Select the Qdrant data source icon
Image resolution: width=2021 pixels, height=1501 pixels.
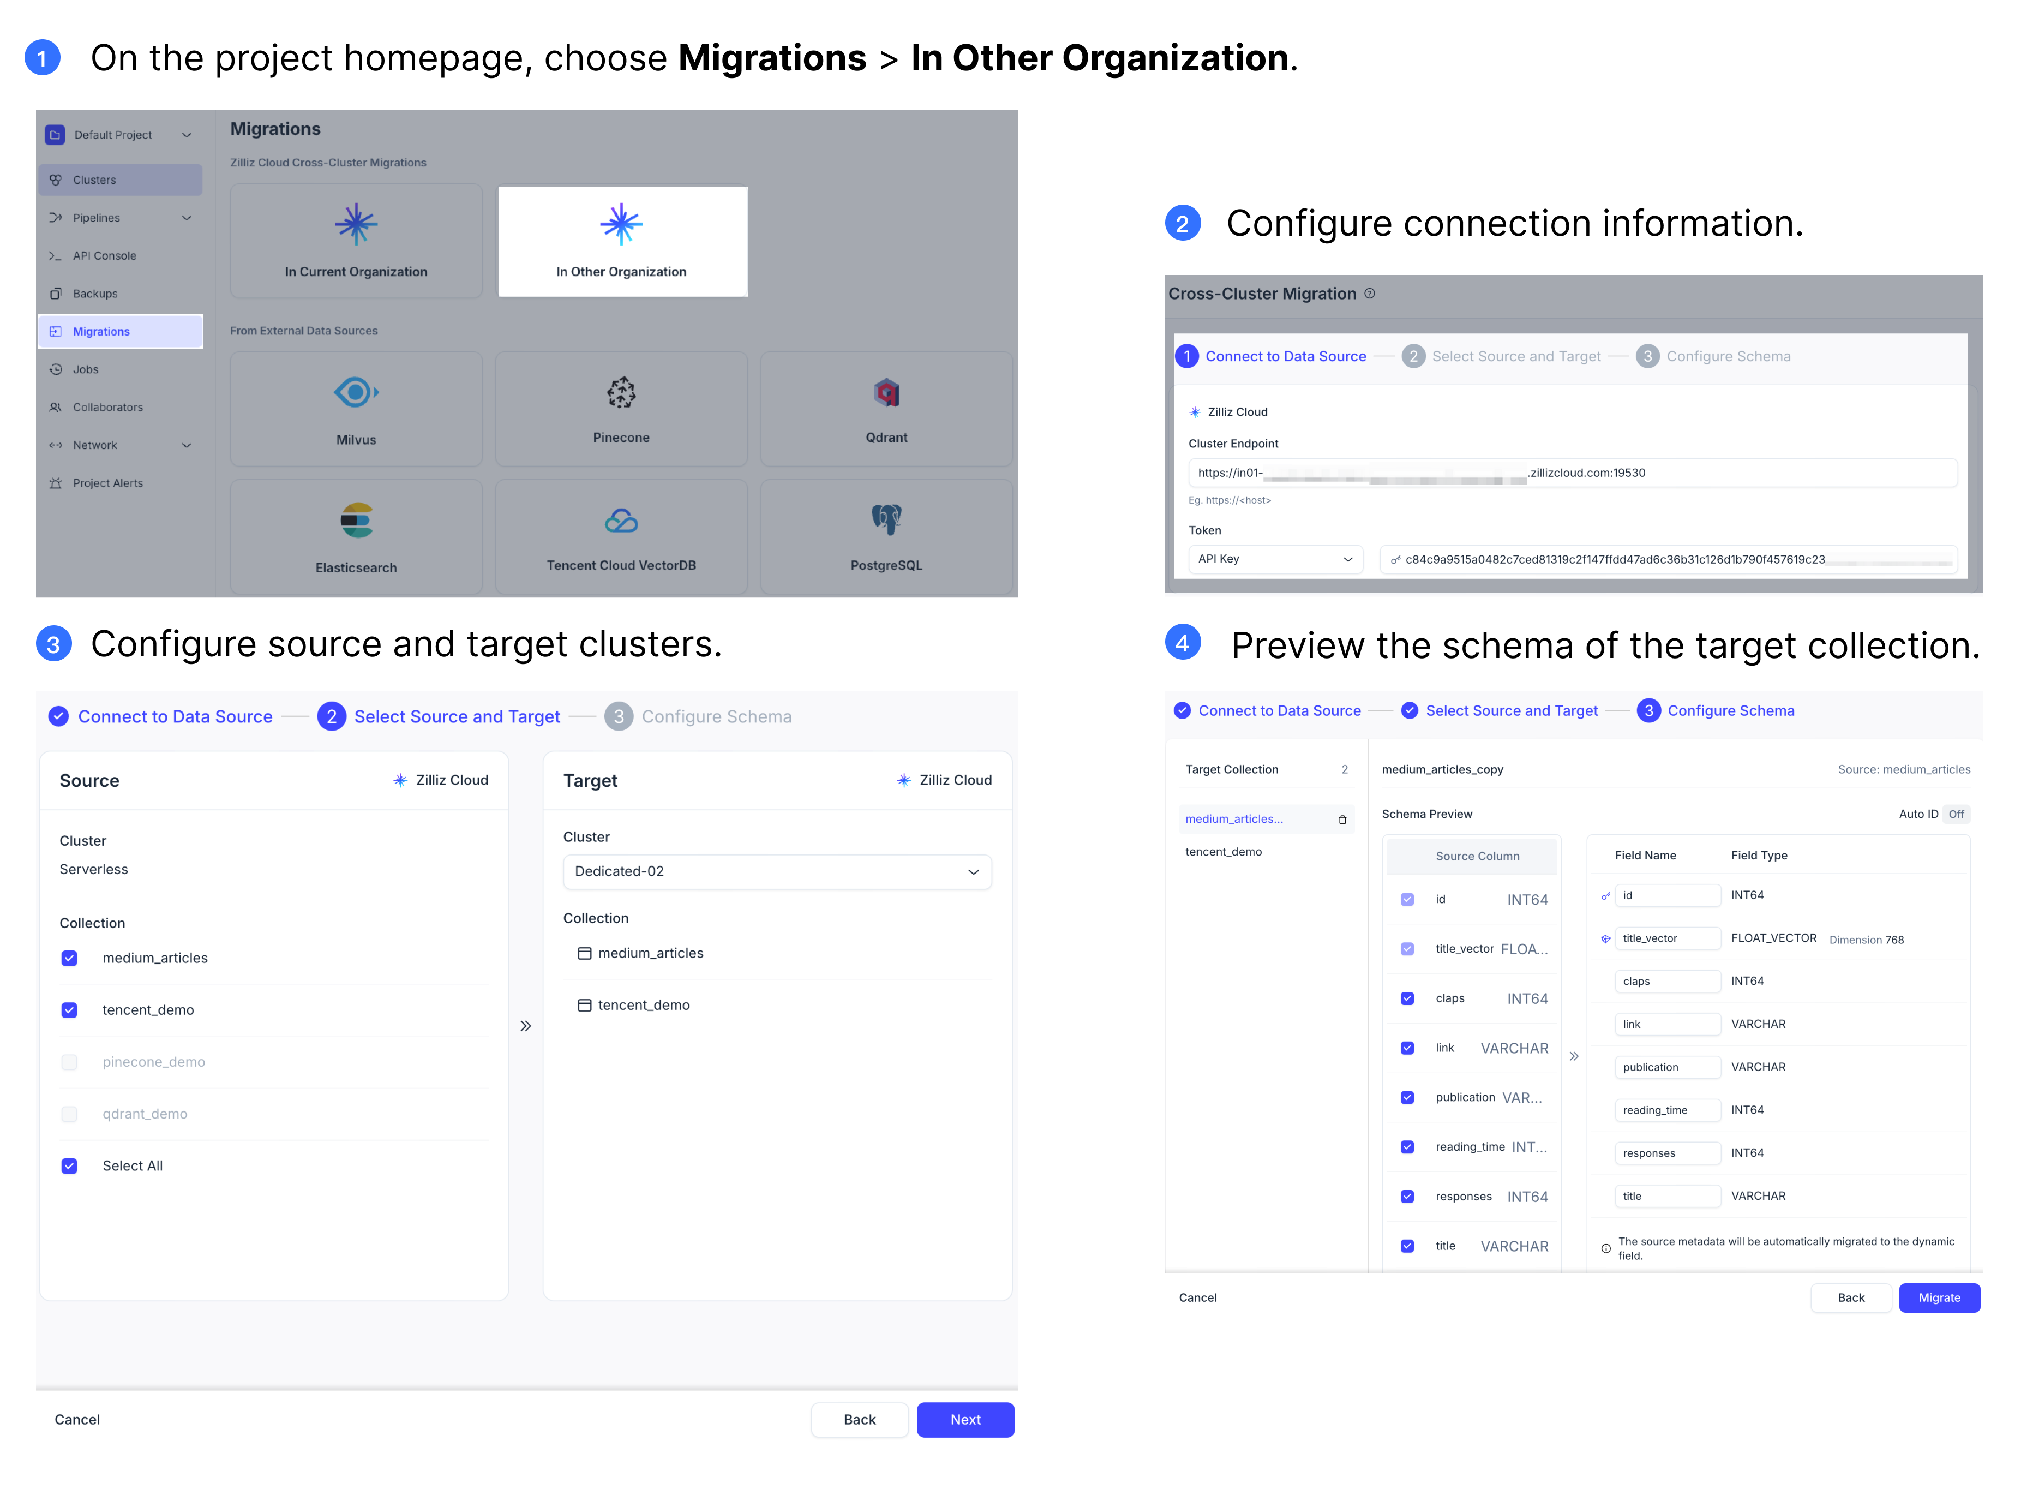(886, 392)
